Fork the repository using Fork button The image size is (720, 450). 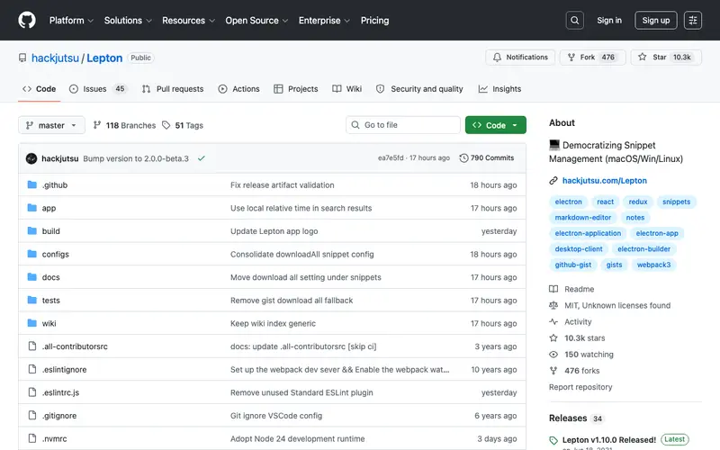(592, 58)
